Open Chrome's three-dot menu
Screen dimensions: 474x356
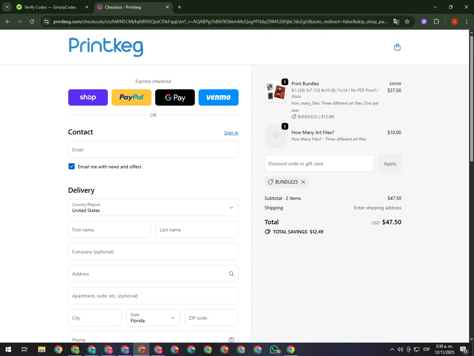[466, 22]
